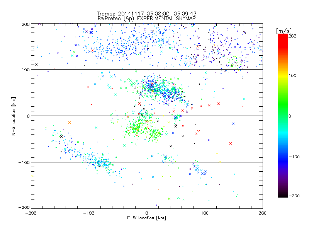Click the y-axis tick label '200'
This screenshot has width=309, height=232.
[25, 24]
